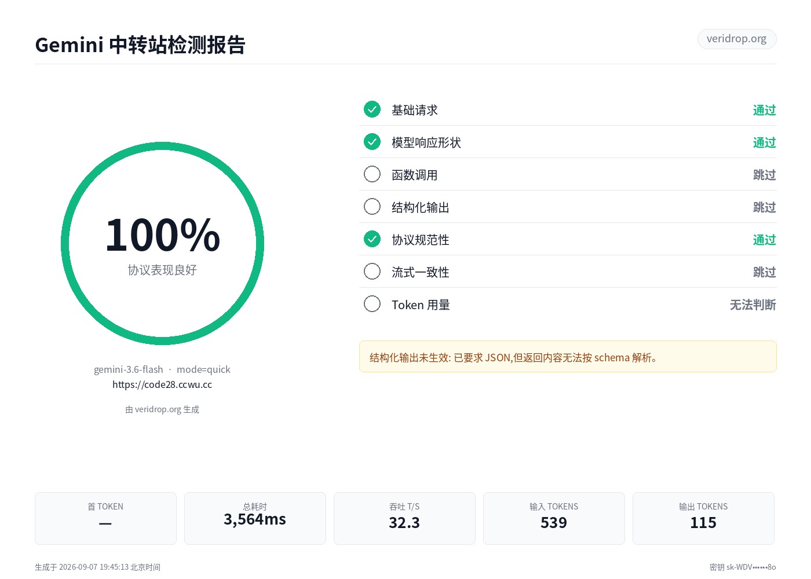The image size is (811, 579).
Task: Click the green check icon beside 模型响应形状
Action: (372, 142)
